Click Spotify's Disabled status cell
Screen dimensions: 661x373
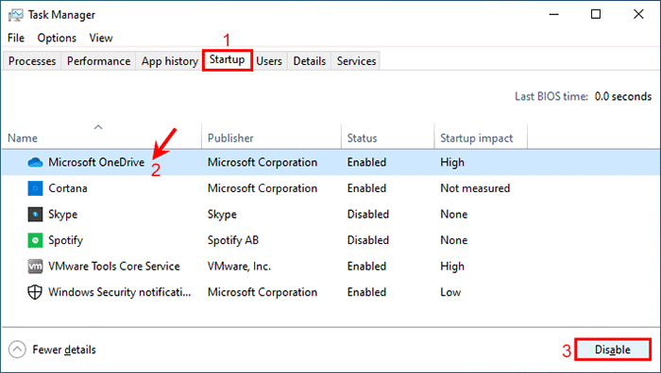click(x=368, y=240)
